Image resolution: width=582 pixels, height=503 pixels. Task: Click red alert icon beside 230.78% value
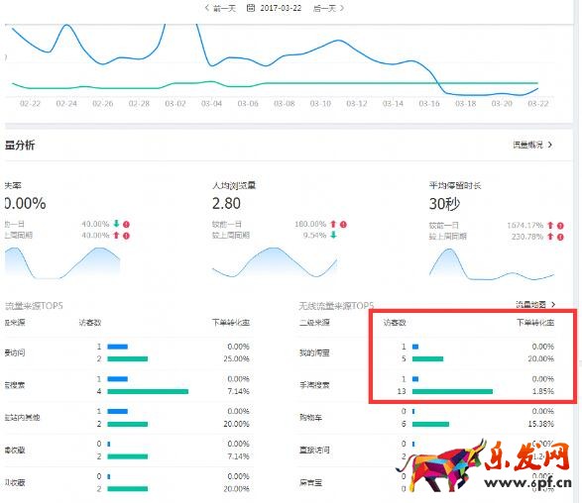560,237
